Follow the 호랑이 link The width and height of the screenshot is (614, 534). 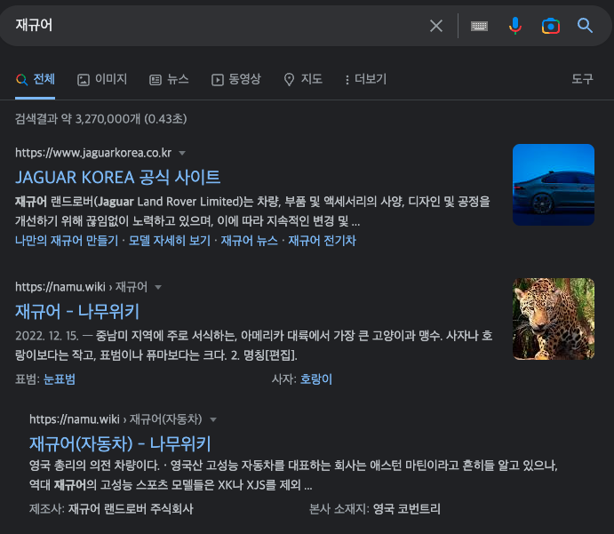316,379
